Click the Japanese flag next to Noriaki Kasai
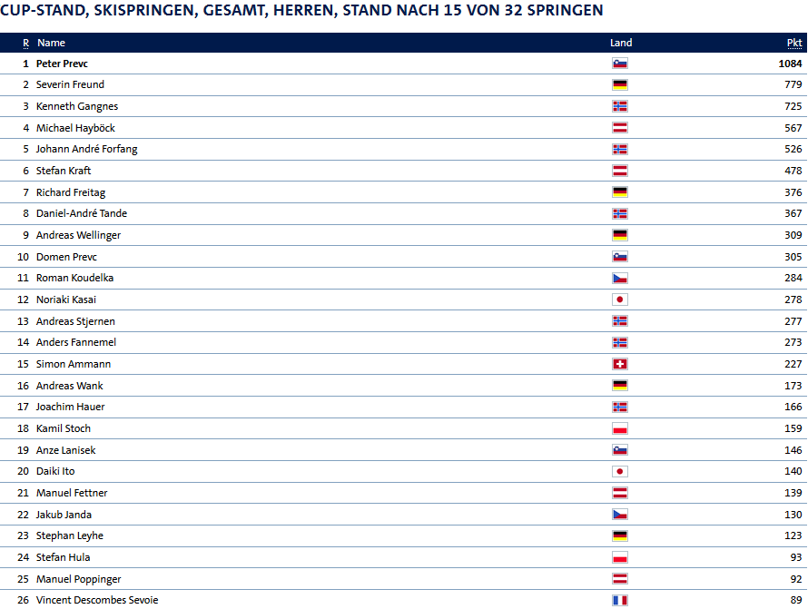 (619, 300)
